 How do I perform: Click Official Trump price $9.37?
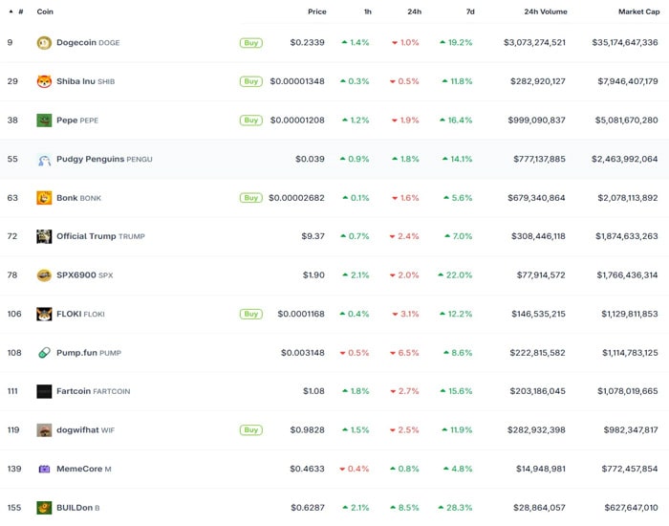pos(313,236)
